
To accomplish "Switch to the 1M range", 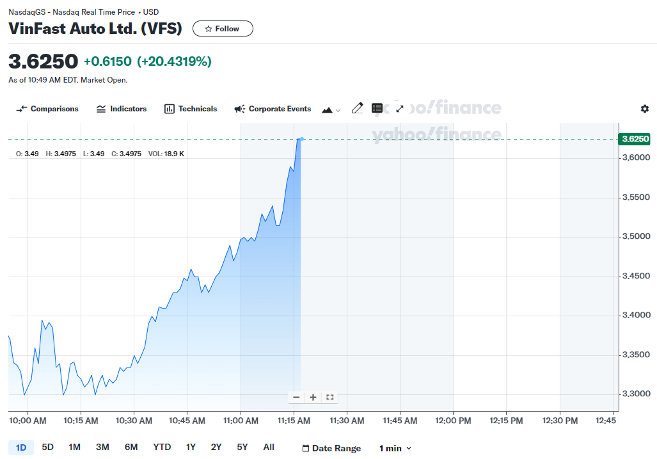I will pos(75,447).
